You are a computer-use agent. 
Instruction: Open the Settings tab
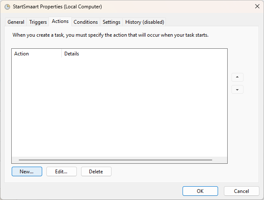(112, 22)
